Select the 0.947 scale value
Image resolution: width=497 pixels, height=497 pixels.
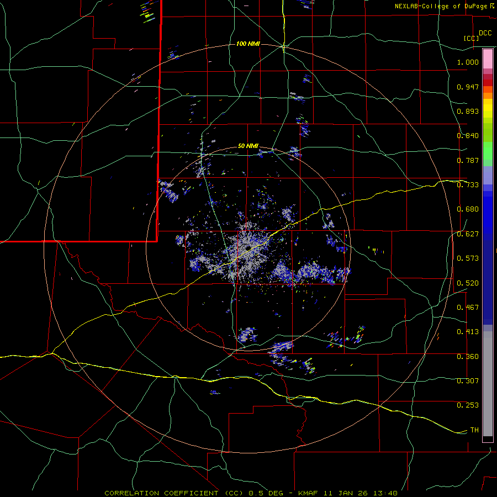pos(468,87)
